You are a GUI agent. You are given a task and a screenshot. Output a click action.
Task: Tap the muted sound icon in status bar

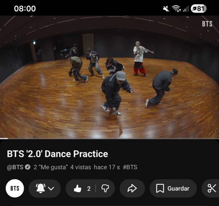coord(166,9)
